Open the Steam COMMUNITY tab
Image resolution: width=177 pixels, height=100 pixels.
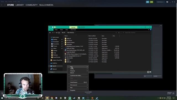click(32, 5)
